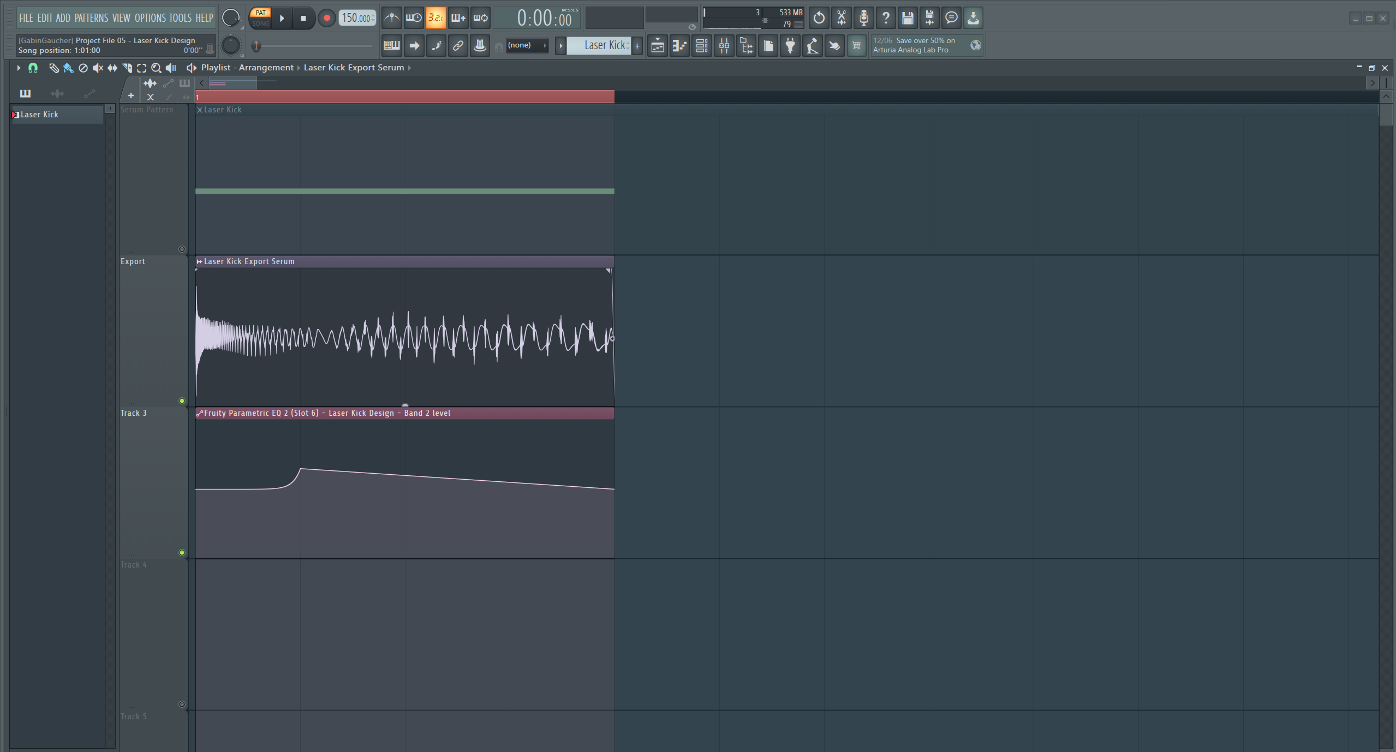Mute the Export track green LED
The width and height of the screenshot is (1396, 752).
pyautogui.click(x=182, y=401)
